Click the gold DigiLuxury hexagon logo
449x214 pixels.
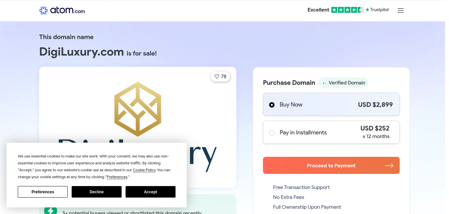point(138,109)
